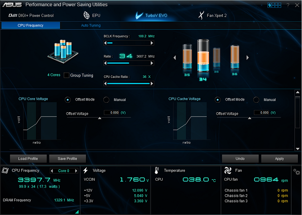
Task: Click the monitor settings gear icon
Action: pos(296,172)
